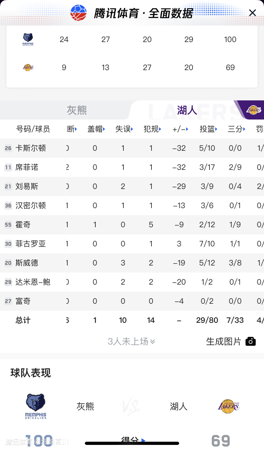Sort players by 犯规 column

click(x=152, y=129)
